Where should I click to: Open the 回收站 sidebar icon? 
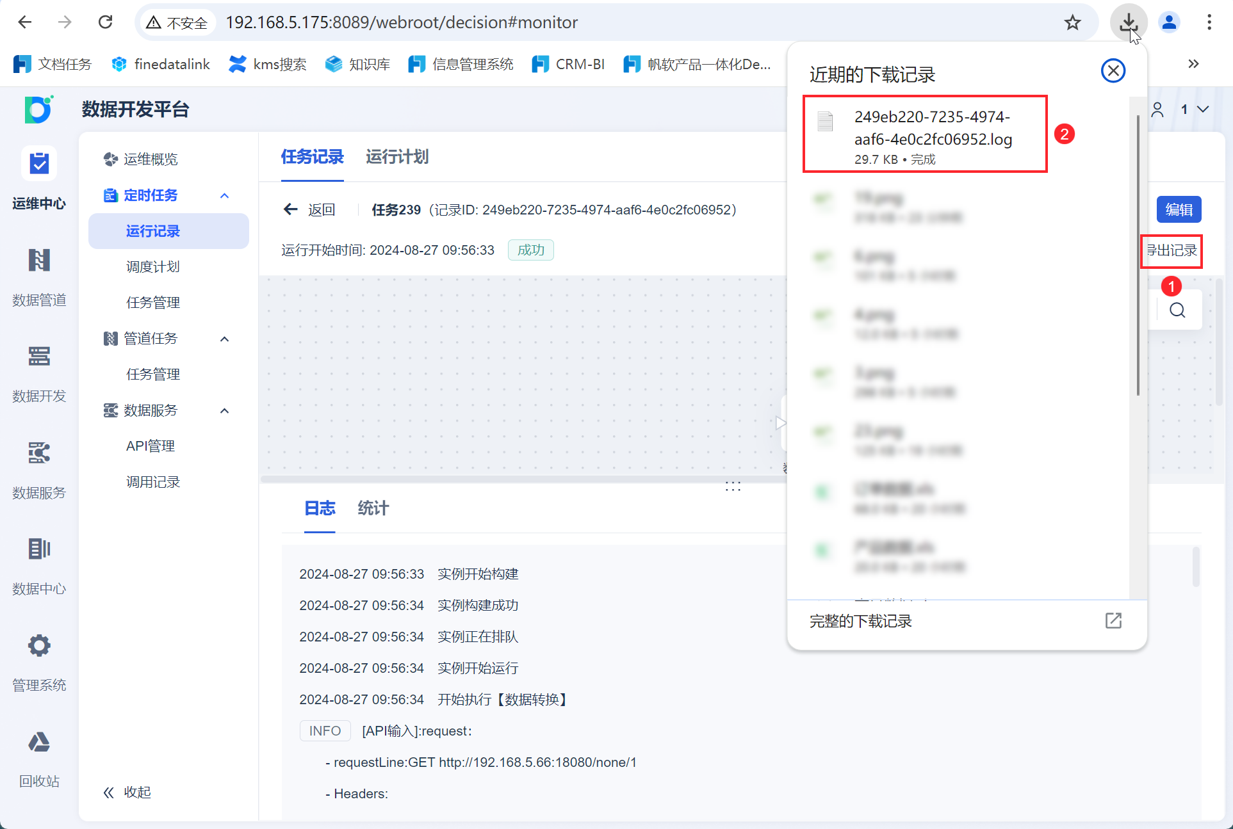39,742
